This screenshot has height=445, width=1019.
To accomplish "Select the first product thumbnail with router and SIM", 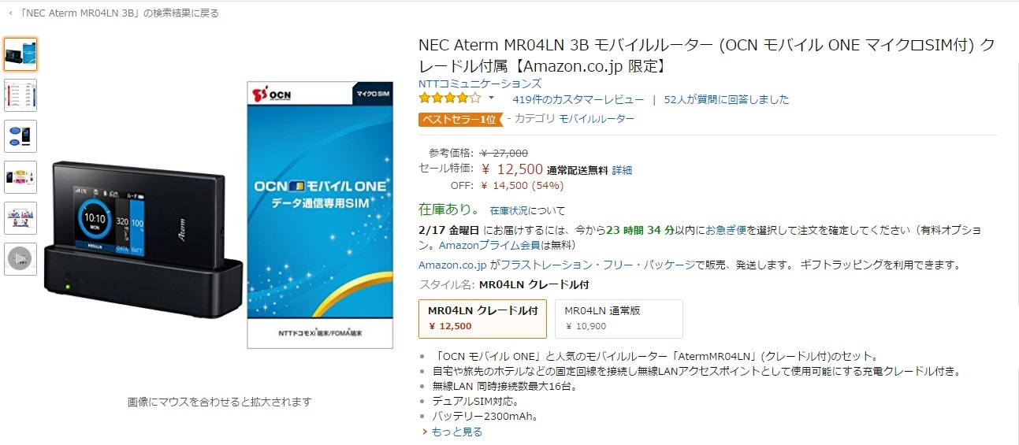I will 20,54.
